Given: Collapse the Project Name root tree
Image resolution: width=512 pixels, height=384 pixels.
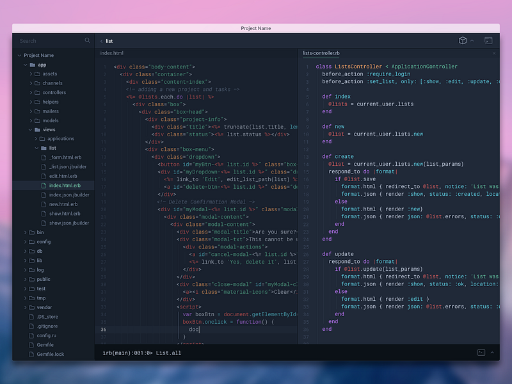Looking at the screenshot, I should pos(19,56).
